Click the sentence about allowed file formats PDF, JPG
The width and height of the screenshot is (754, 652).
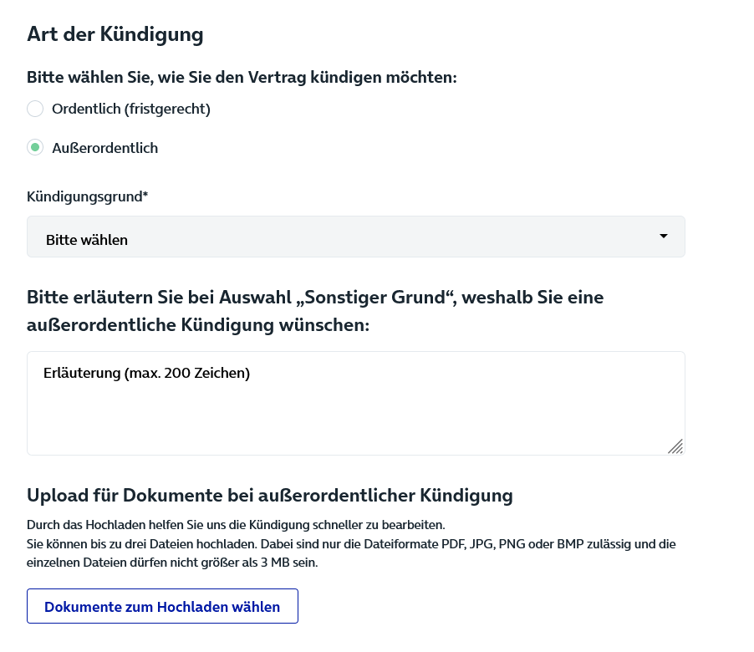click(x=351, y=544)
